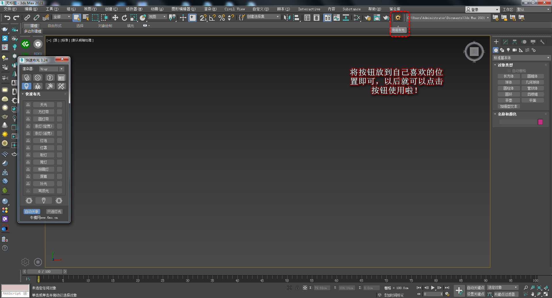Click the 射灯 light button
The width and height of the screenshot is (552, 298).
[x=43, y=155]
